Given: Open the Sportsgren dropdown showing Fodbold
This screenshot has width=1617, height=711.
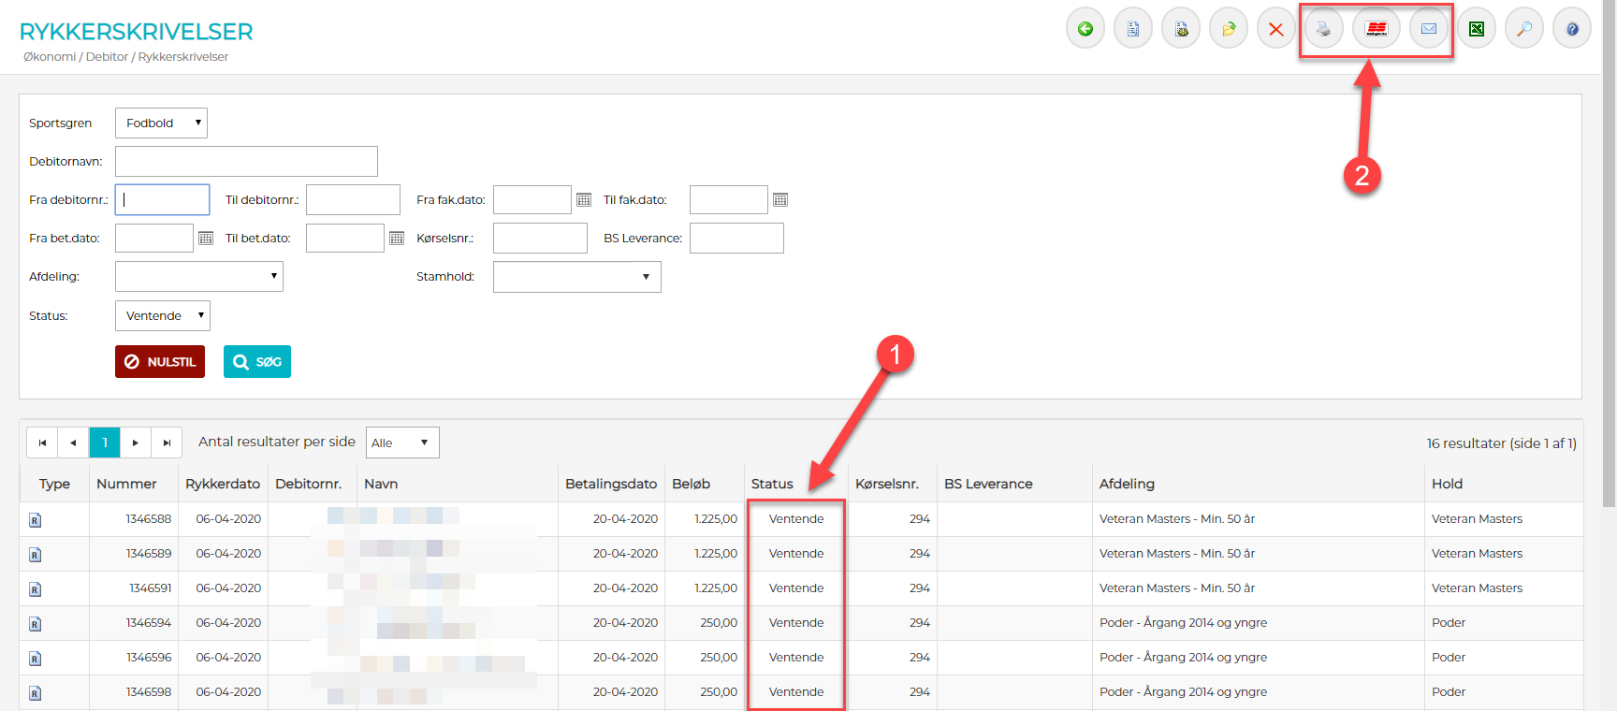Looking at the screenshot, I should 161,123.
